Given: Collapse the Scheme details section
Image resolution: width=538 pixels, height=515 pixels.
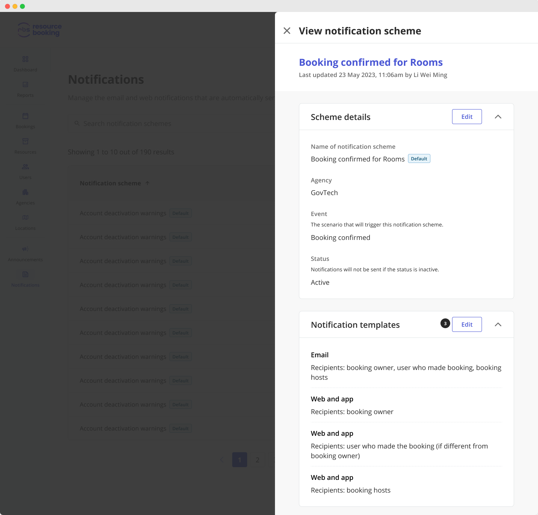Looking at the screenshot, I should [498, 117].
